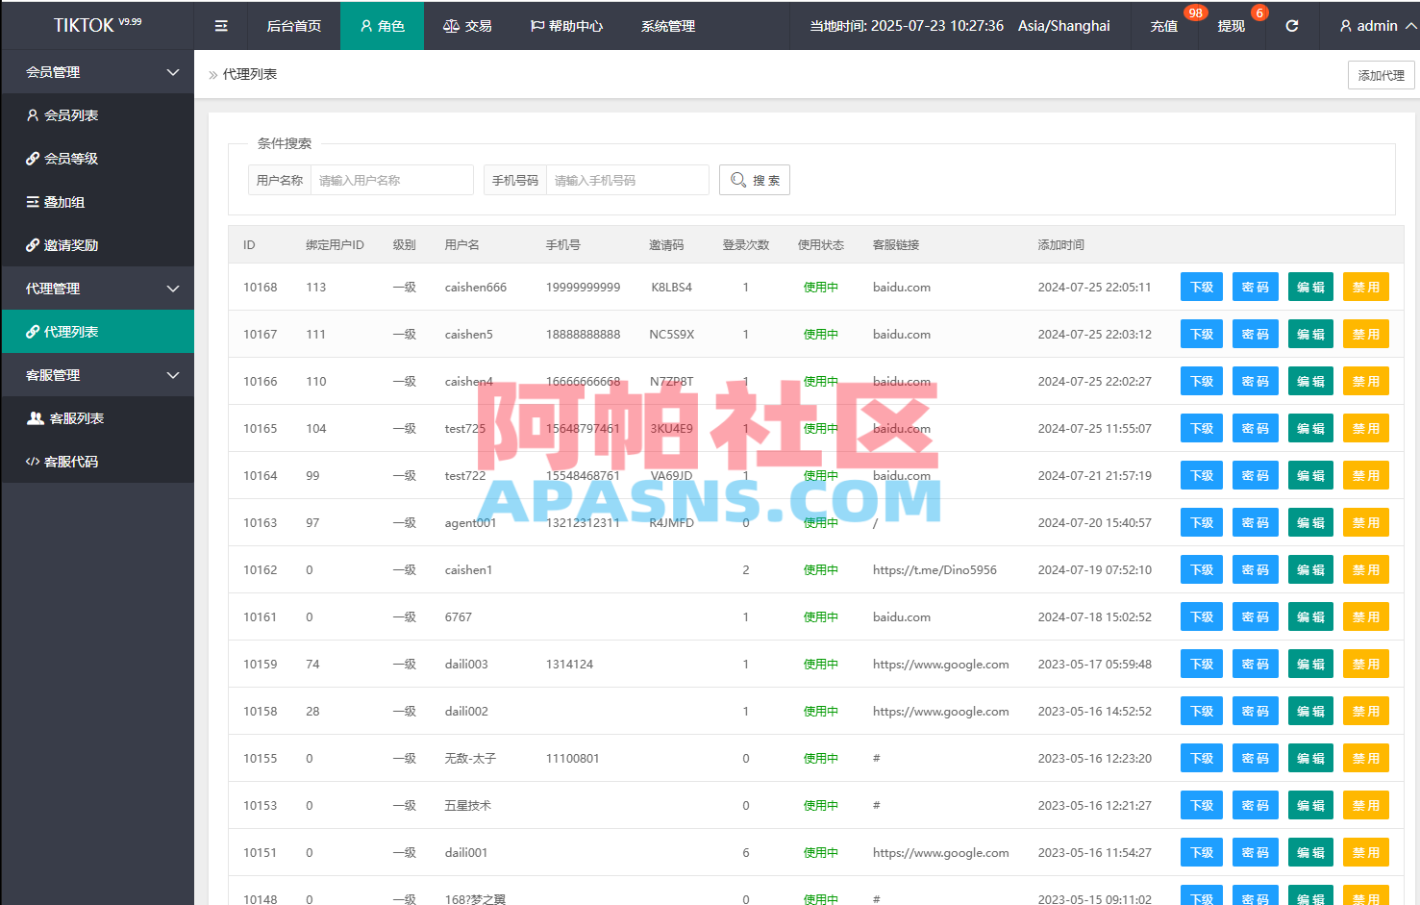Collapse the 代理管理 sidebar group

pyautogui.click(x=97, y=289)
